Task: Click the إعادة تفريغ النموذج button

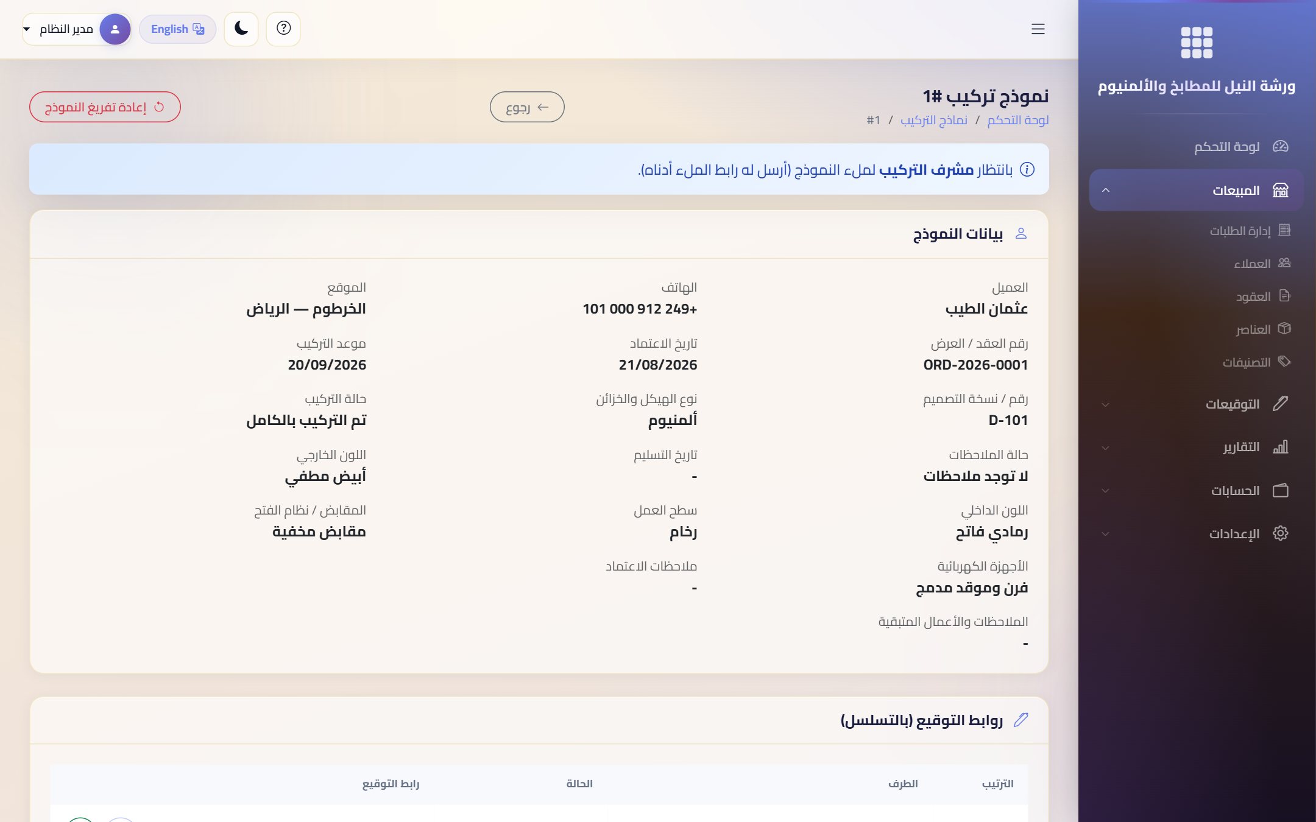Action: coord(105,107)
